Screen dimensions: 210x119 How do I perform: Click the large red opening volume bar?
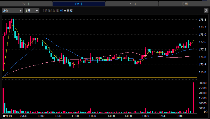coord(3,100)
